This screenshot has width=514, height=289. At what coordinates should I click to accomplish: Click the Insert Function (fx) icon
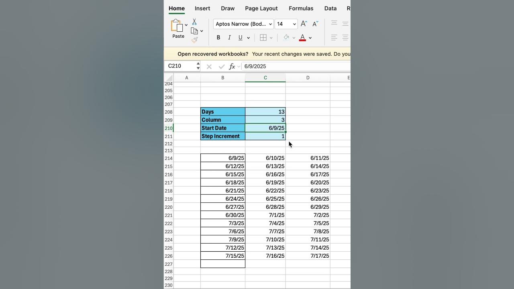[x=232, y=66]
